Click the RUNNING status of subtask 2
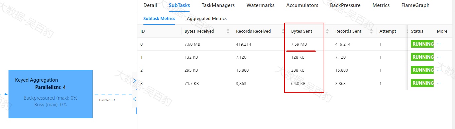 (x=422, y=70)
